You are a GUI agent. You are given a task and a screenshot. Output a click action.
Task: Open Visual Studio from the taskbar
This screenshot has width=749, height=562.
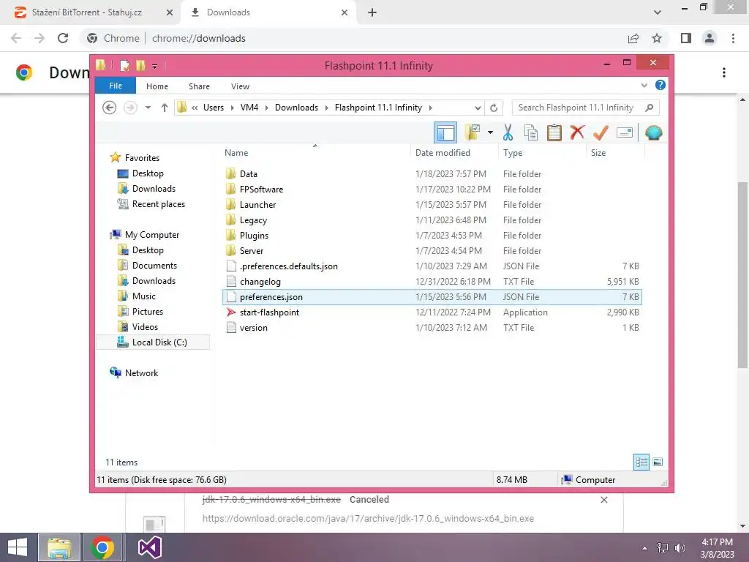(149, 547)
